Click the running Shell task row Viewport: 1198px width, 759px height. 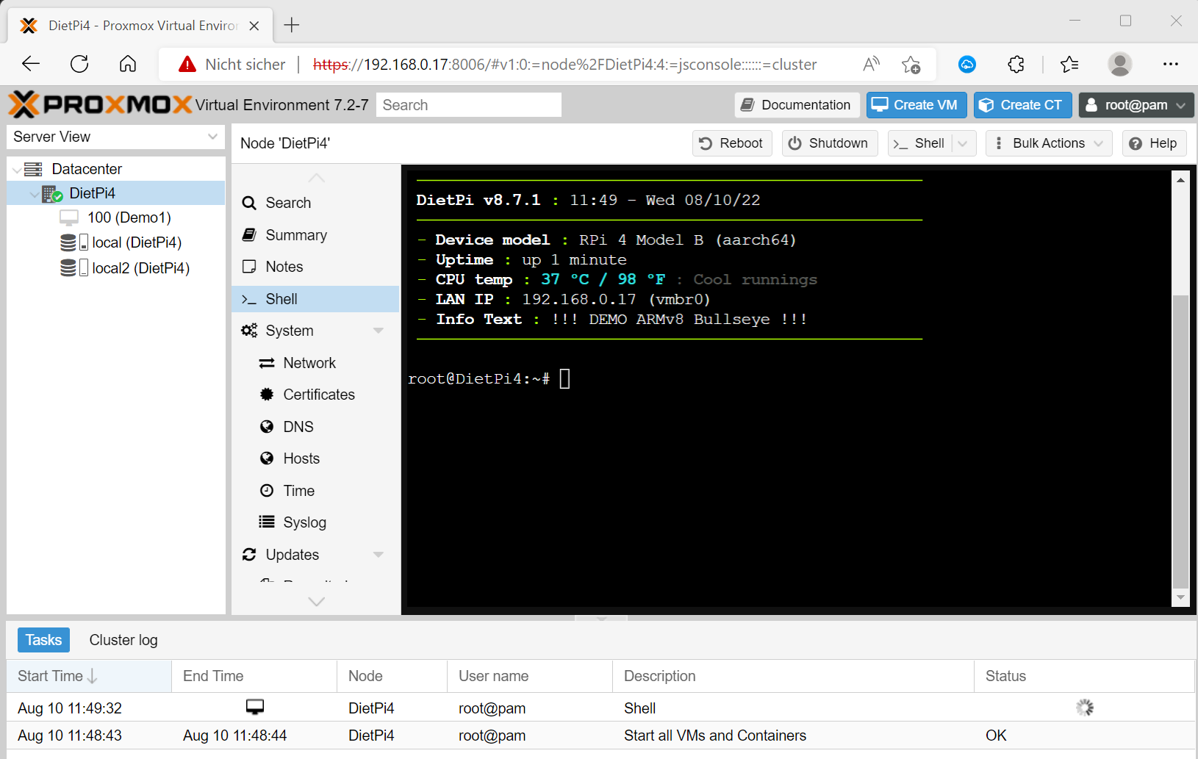point(600,708)
